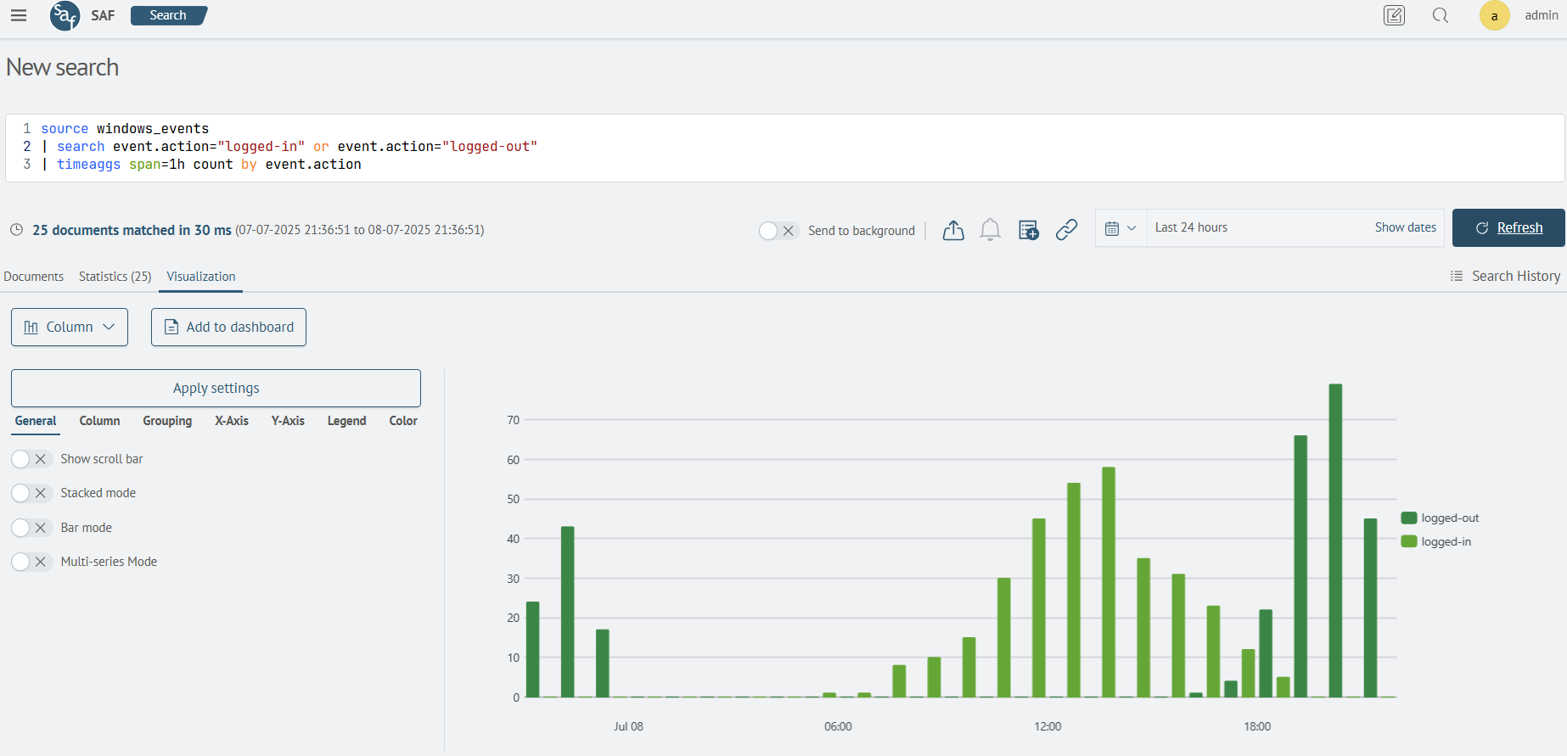This screenshot has height=756, width=1567.
Task: Click Show dates link
Action: (x=1406, y=227)
